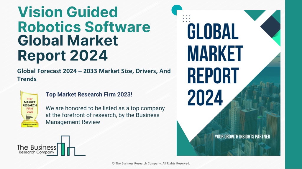
Task: Click the 'We are honored to be listed' paragraph
Action: 105,115
